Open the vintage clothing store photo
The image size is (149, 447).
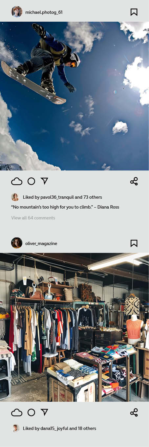[x=74, y=327]
